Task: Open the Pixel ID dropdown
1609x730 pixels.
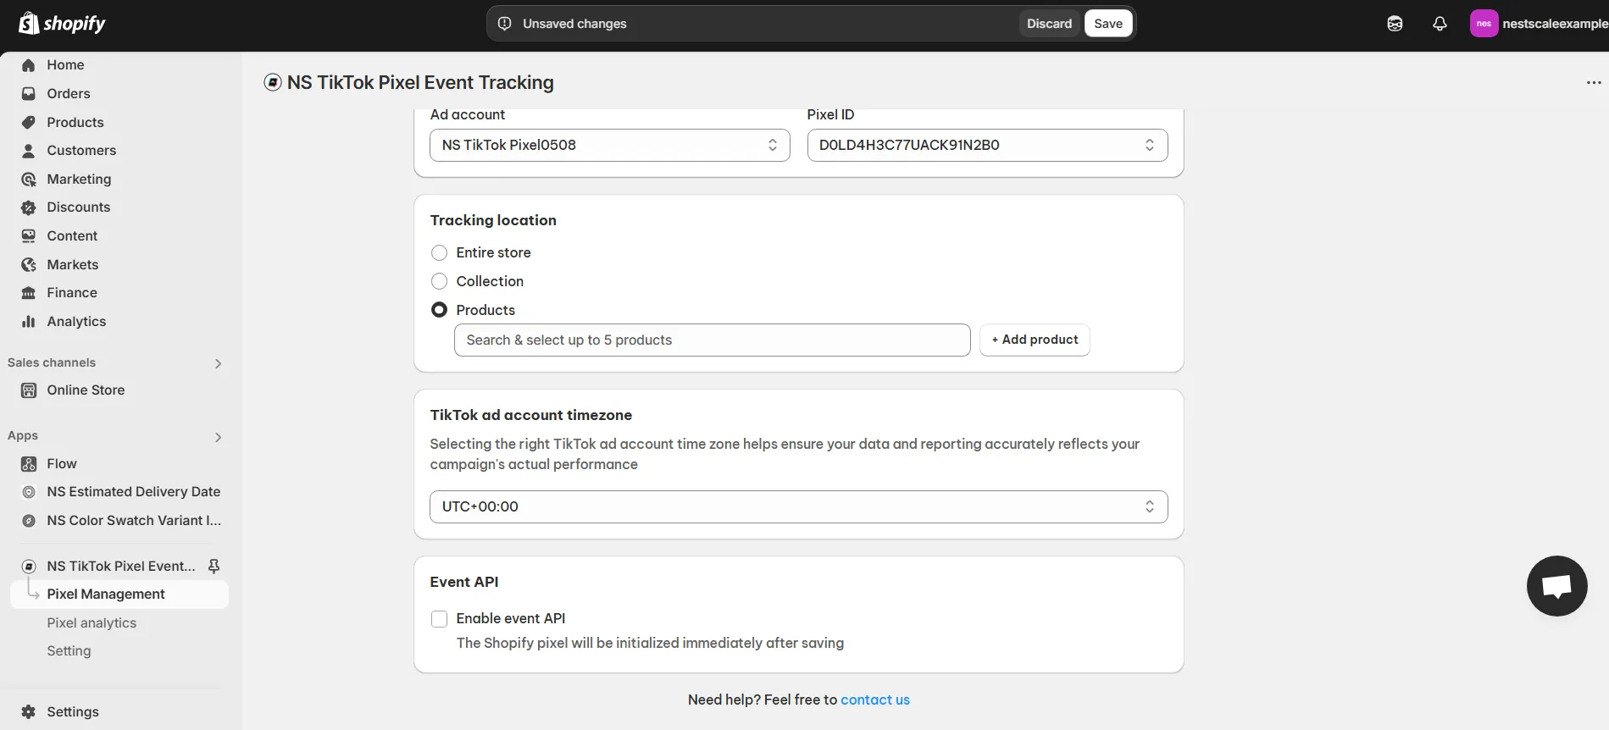Action: (x=987, y=145)
